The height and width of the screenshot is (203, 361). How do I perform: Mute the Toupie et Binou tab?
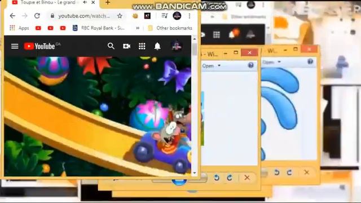tap(85, 2)
